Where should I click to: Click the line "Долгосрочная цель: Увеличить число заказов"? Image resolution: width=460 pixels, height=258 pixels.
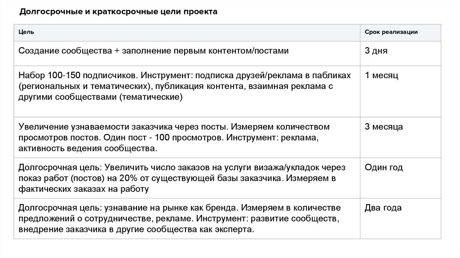coord(182,168)
